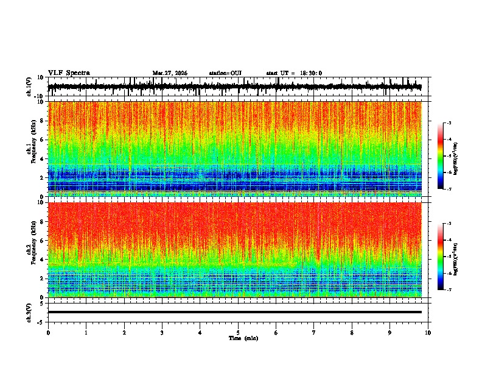Click the time axis tick label "2"
The height and width of the screenshot is (373, 482).
(124, 333)
